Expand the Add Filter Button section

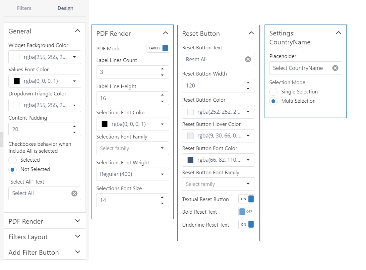[x=44, y=252]
